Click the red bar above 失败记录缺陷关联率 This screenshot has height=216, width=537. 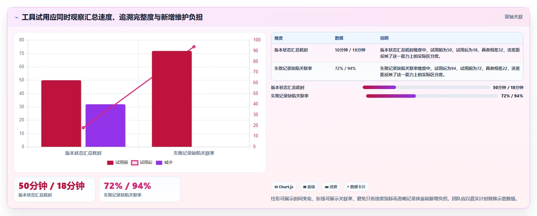tap(172, 99)
